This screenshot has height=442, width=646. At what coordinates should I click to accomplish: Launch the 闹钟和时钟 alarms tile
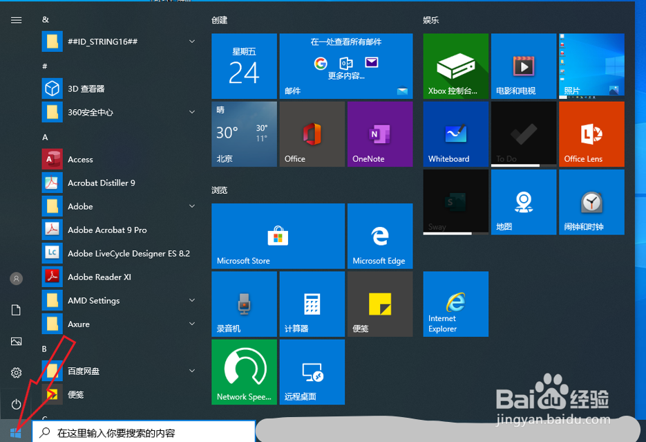[591, 202]
